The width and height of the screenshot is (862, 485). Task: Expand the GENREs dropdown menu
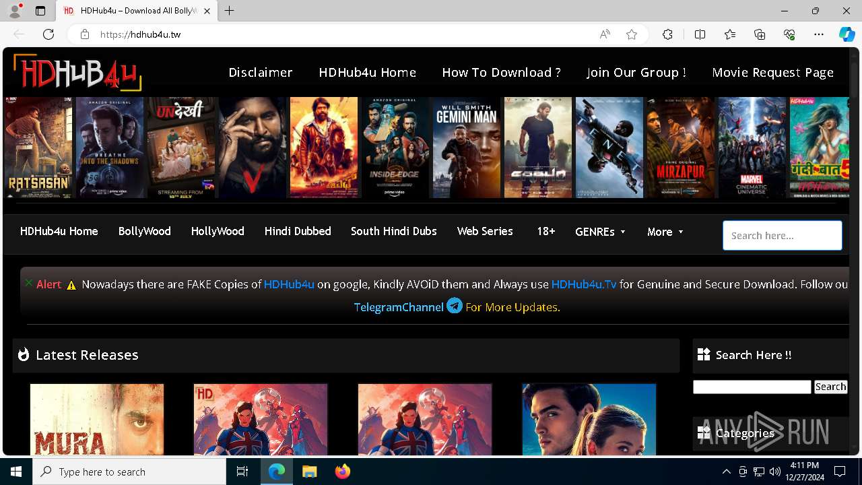coord(600,232)
